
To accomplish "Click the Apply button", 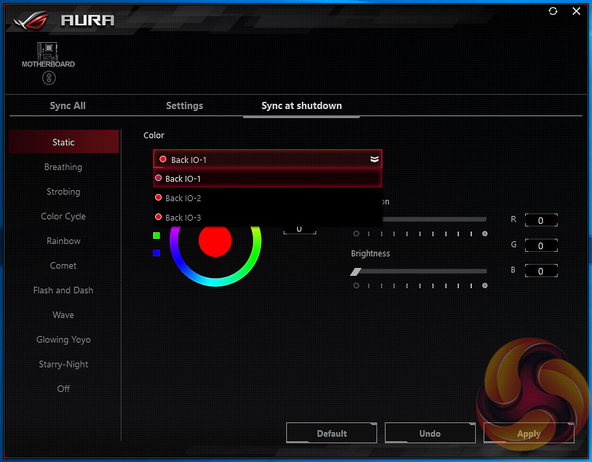I will pyautogui.click(x=529, y=433).
